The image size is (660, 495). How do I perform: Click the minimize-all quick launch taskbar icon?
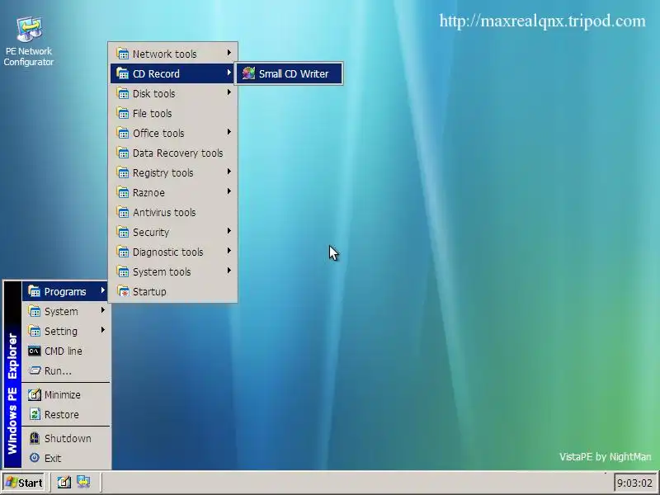(x=64, y=482)
